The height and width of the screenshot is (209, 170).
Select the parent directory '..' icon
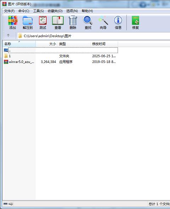click(x=6, y=50)
